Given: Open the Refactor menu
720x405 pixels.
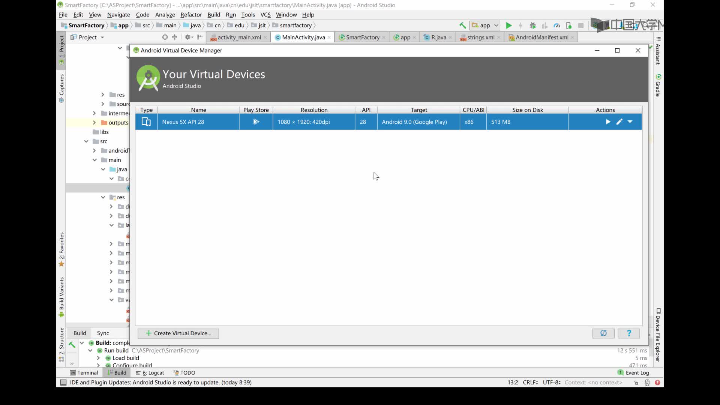Looking at the screenshot, I should [191, 15].
